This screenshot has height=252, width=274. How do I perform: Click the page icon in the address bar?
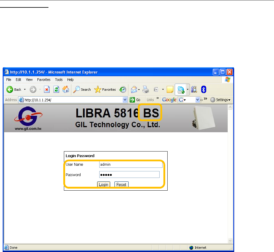point(21,100)
